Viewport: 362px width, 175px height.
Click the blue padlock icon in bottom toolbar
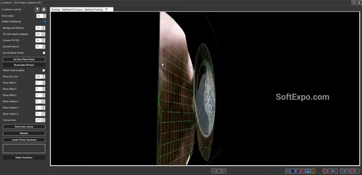tap(308, 171)
